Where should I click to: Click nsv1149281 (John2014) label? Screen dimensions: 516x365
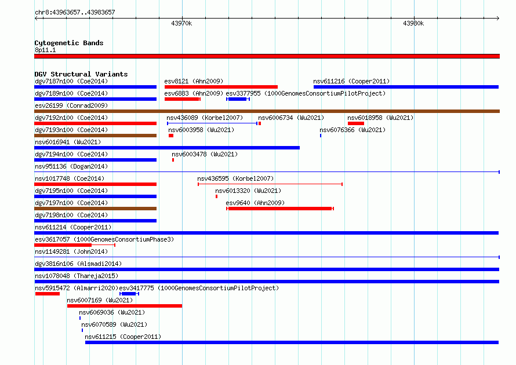click(71, 251)
